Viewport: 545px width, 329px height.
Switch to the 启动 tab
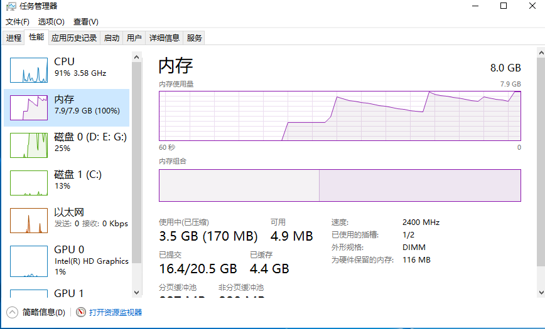tap(112, 38)
